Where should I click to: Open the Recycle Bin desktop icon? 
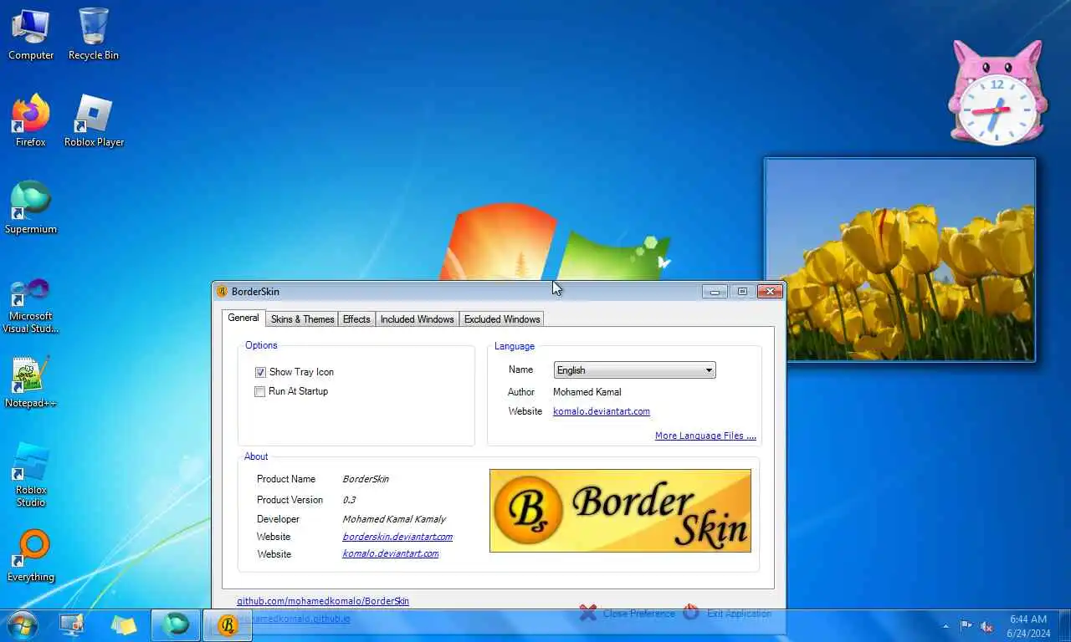click(94, 33)
